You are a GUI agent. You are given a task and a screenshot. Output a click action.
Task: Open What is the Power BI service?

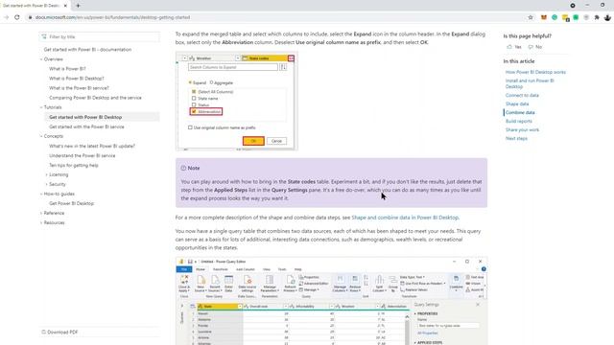(x=79, y=88)
